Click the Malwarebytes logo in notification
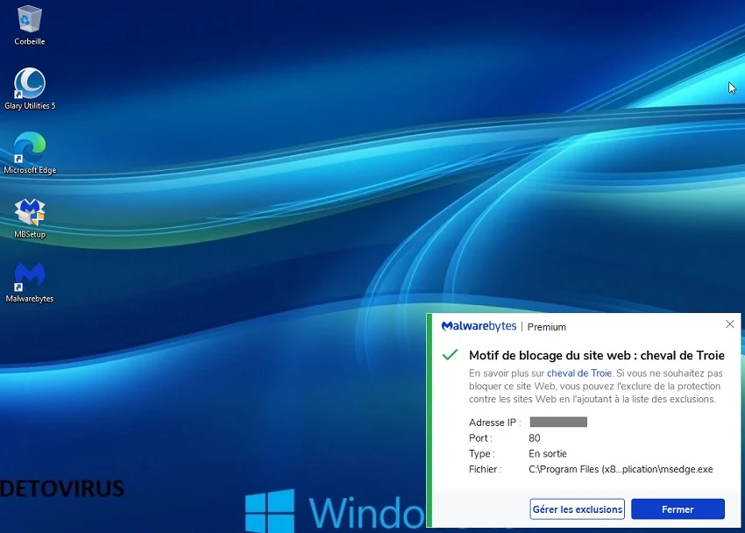 pyautogui.click(x=479, y=326)
